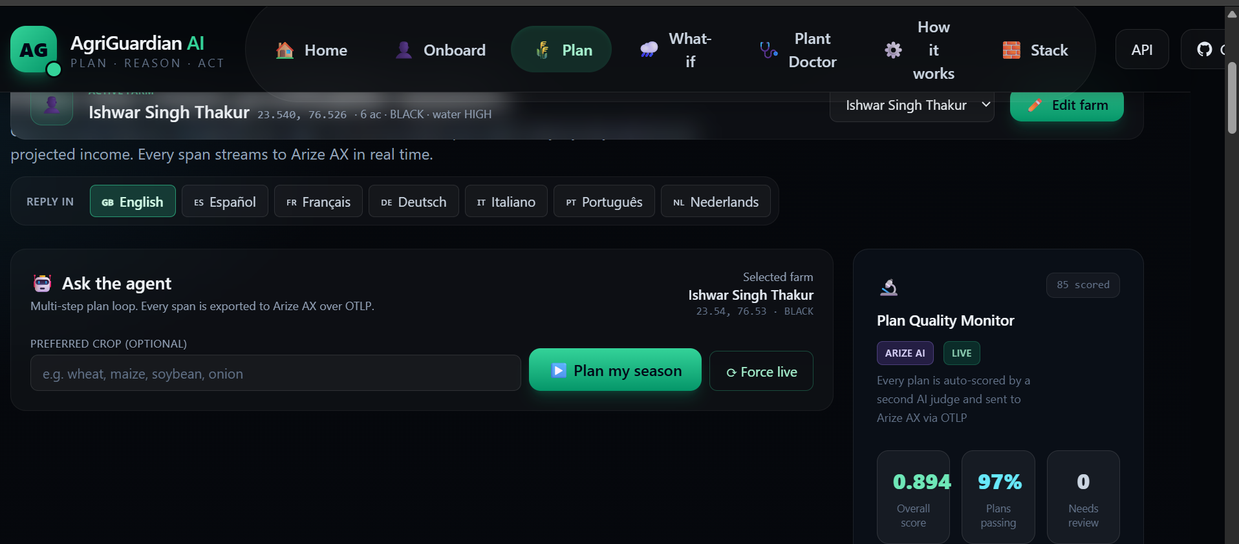
Task: Click the house icon beside Home
Action: pos(285,50)
